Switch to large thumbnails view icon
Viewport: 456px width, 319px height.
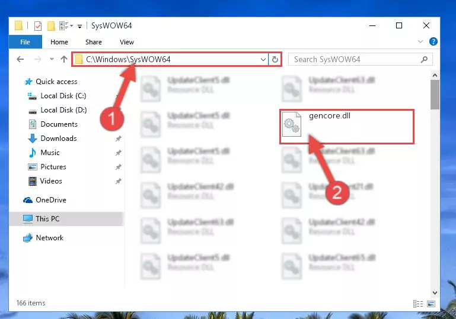coord(431,304)
